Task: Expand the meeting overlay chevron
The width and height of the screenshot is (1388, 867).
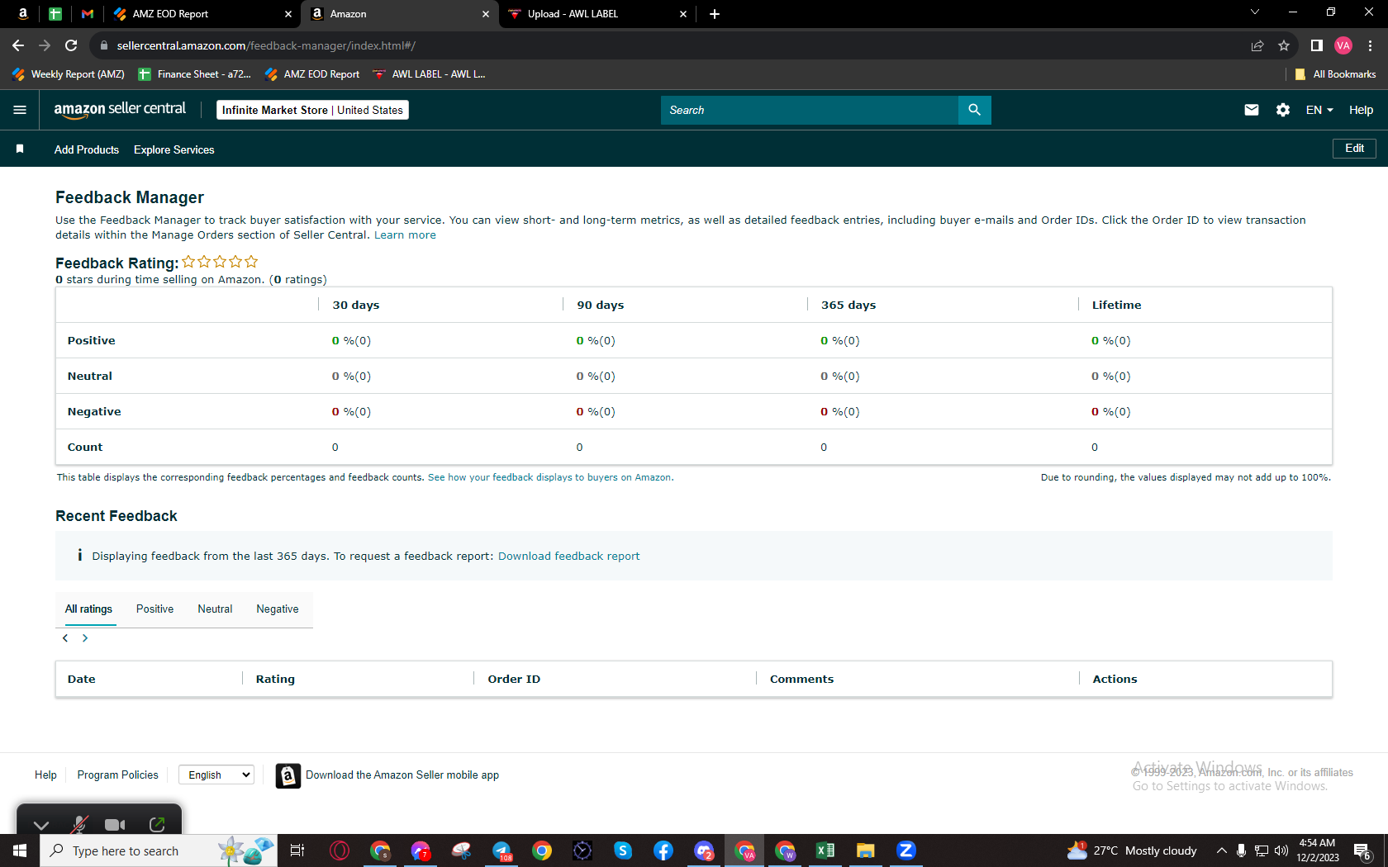Action: 41,824
